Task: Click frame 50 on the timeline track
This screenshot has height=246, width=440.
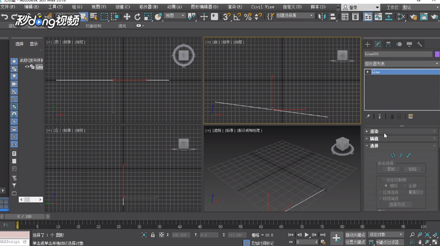Action: [x=221, y=225]
